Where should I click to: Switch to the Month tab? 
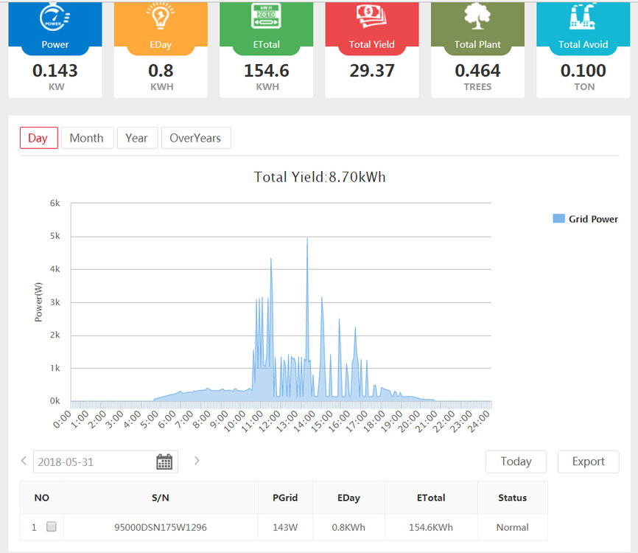[87, 138]
